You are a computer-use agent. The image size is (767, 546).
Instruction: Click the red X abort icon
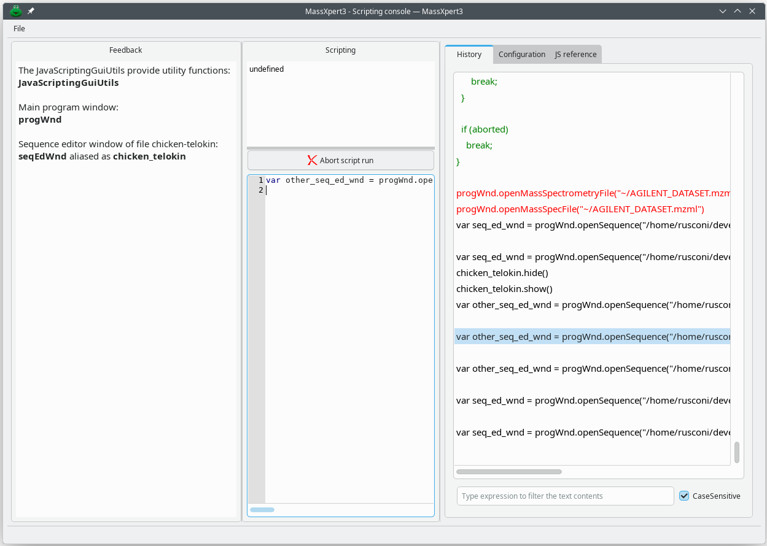point(312,160)
